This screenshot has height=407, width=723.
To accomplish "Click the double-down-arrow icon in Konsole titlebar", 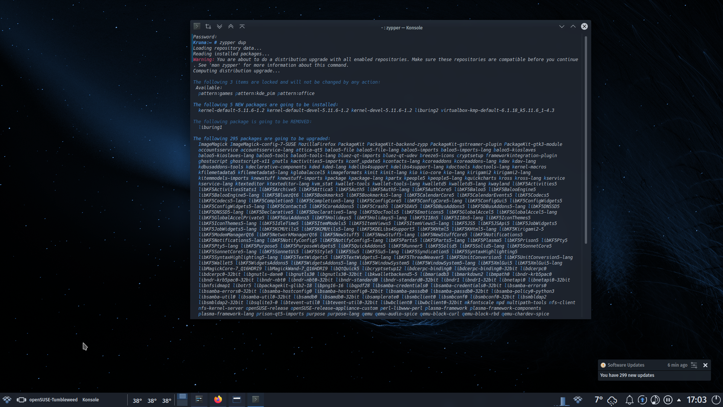I will point(220,26).
